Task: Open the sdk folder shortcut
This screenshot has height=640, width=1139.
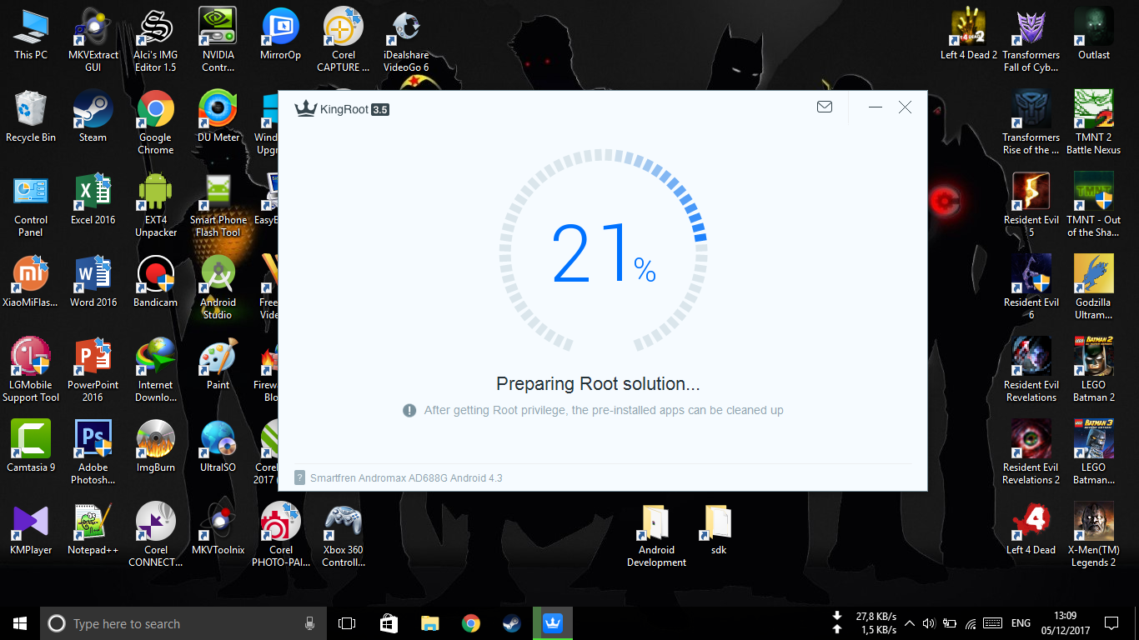Action: (719, 529)
